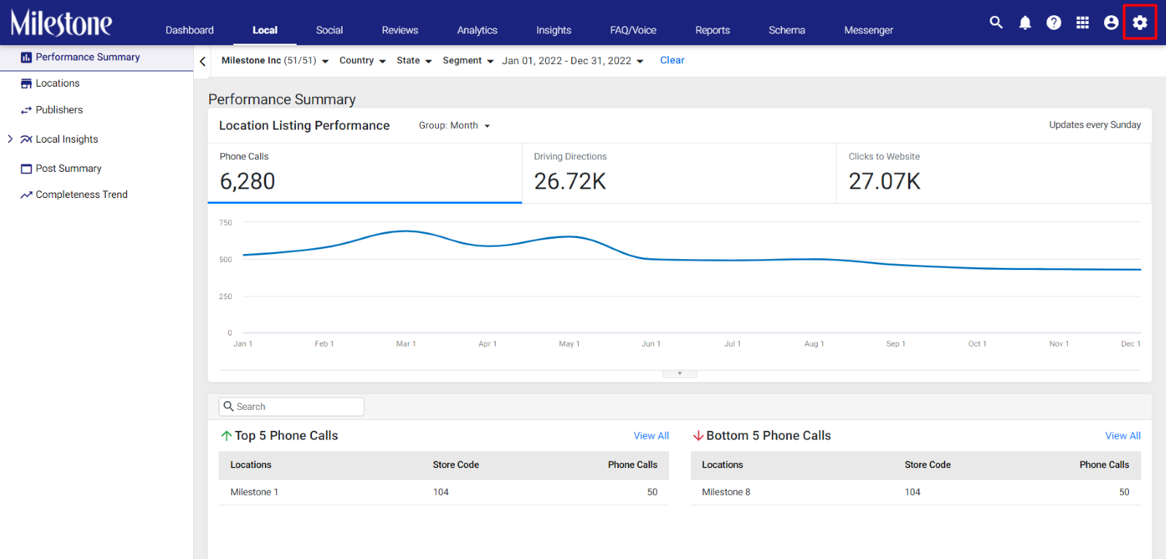Click into the Search input field

291,407
